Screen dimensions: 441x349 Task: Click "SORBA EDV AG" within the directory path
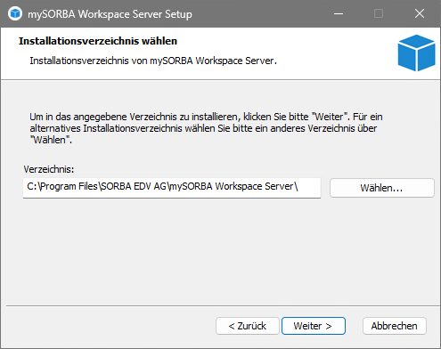(x=134, y=186)
